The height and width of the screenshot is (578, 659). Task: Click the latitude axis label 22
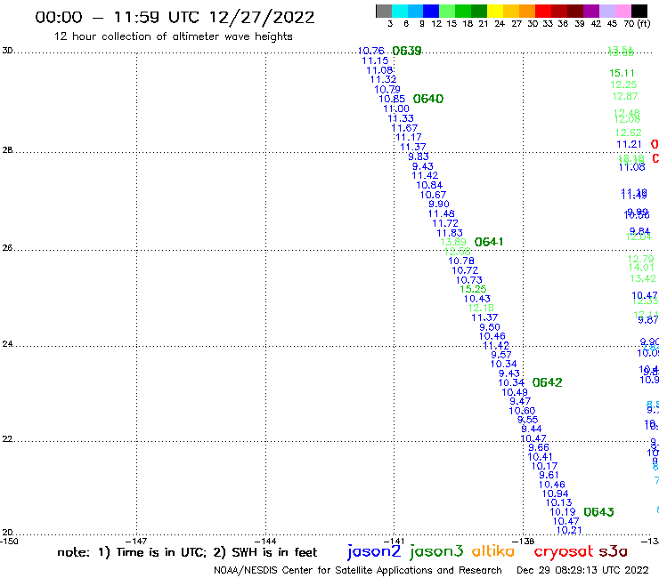tap(7, 439)
